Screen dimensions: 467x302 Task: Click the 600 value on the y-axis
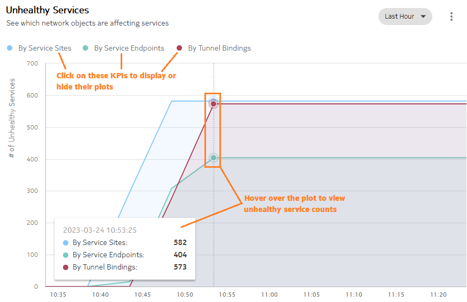tap(33, 95)
